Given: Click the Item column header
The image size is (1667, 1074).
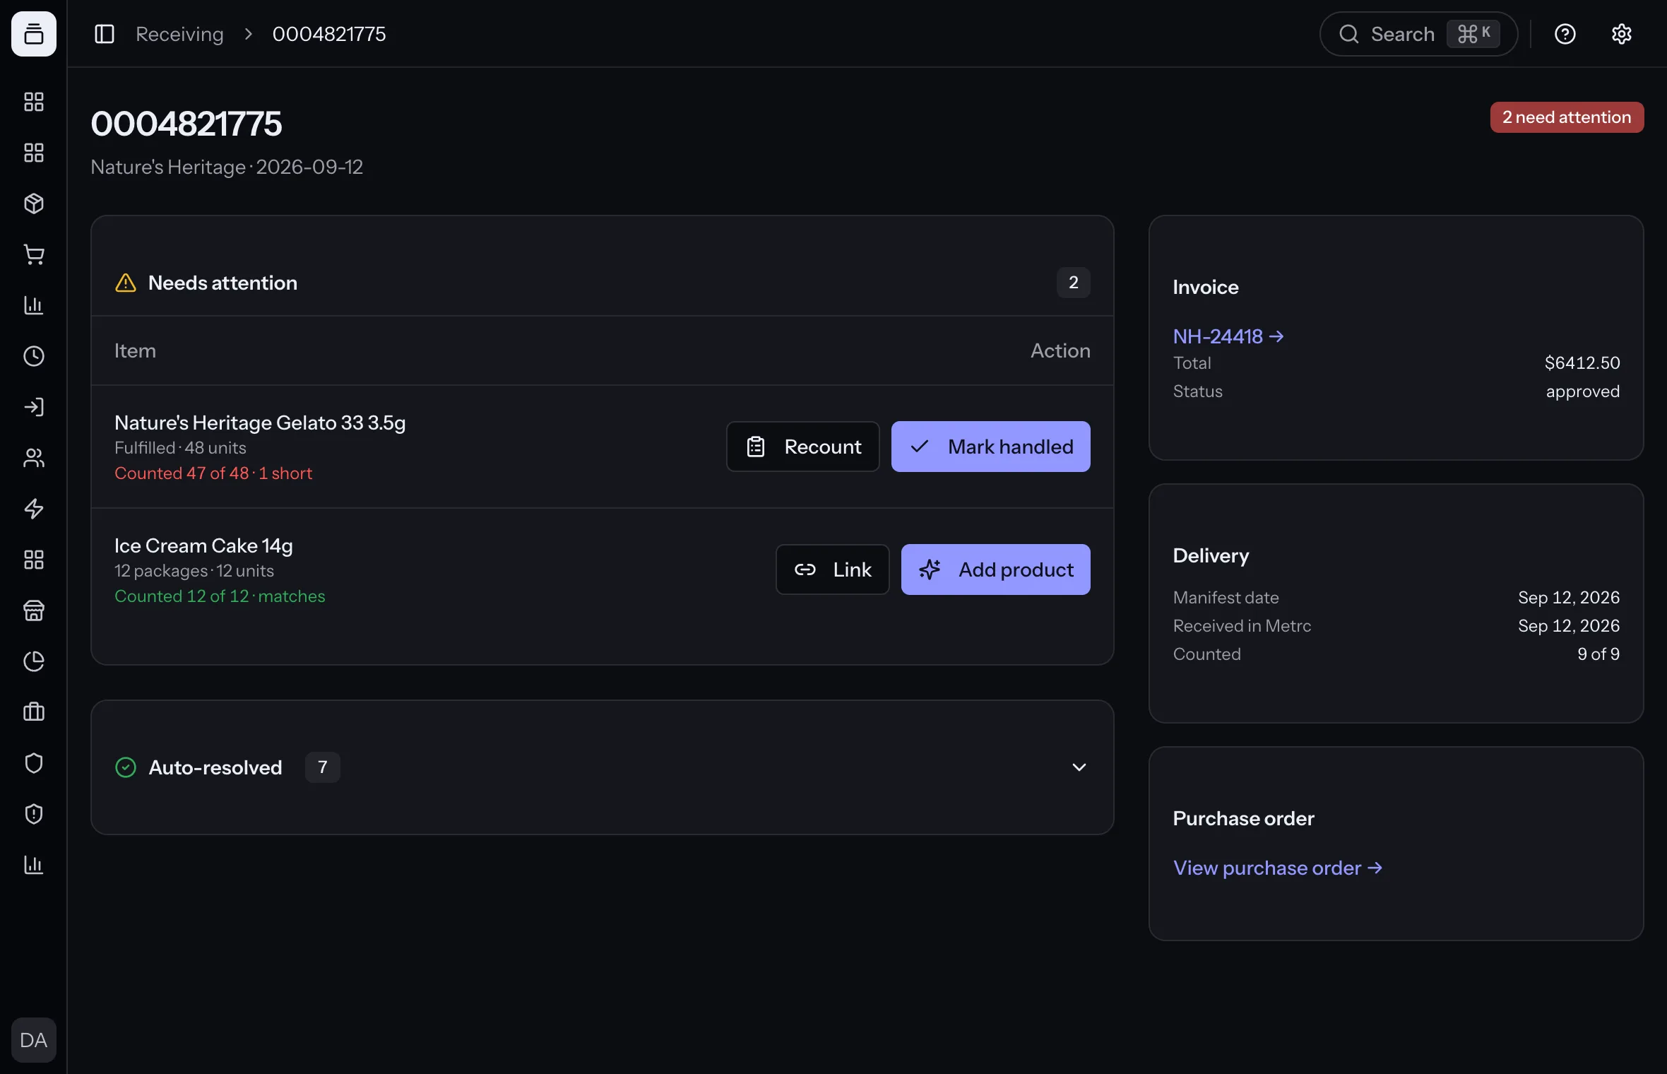Looking at the screenshot, I should [x=135, y=350].
